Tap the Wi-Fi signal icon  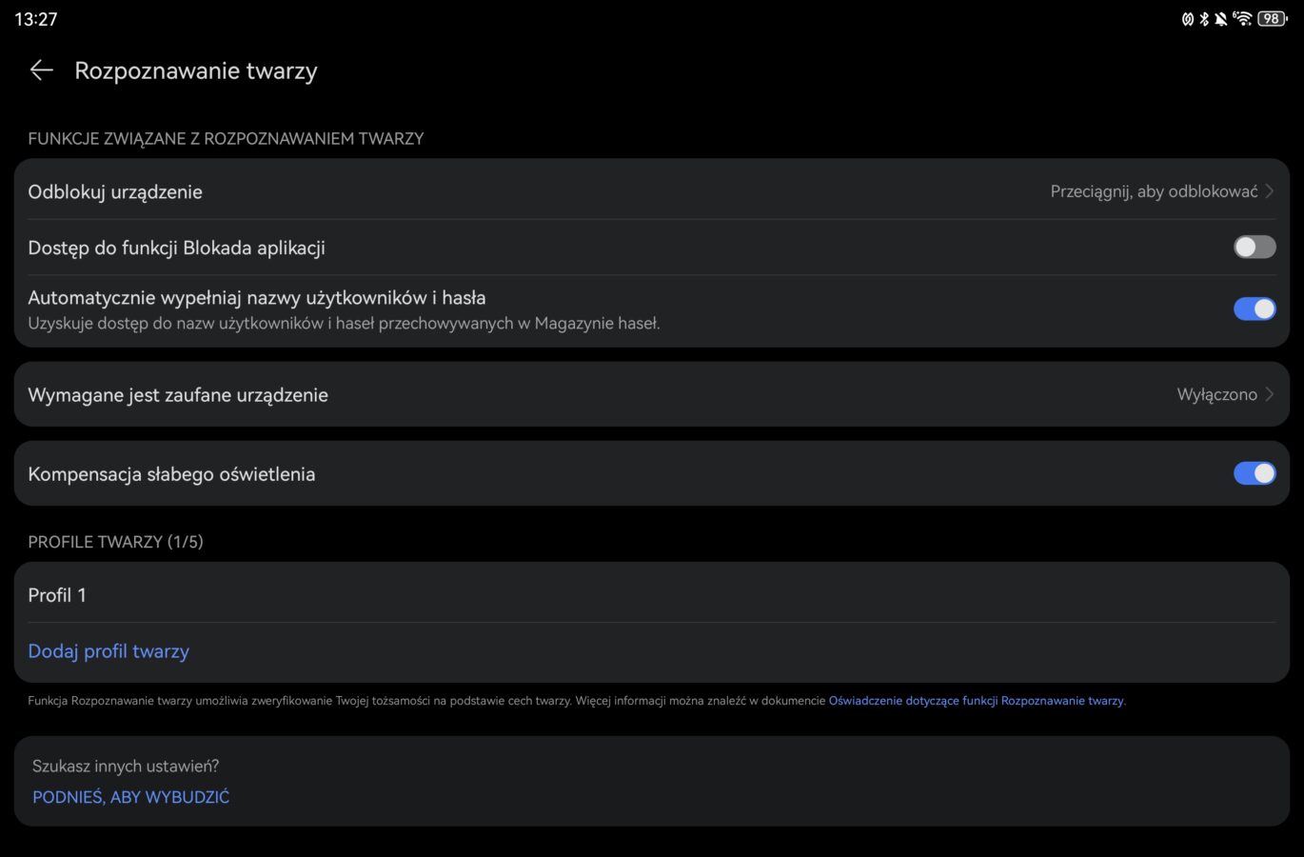[1242, 19]
